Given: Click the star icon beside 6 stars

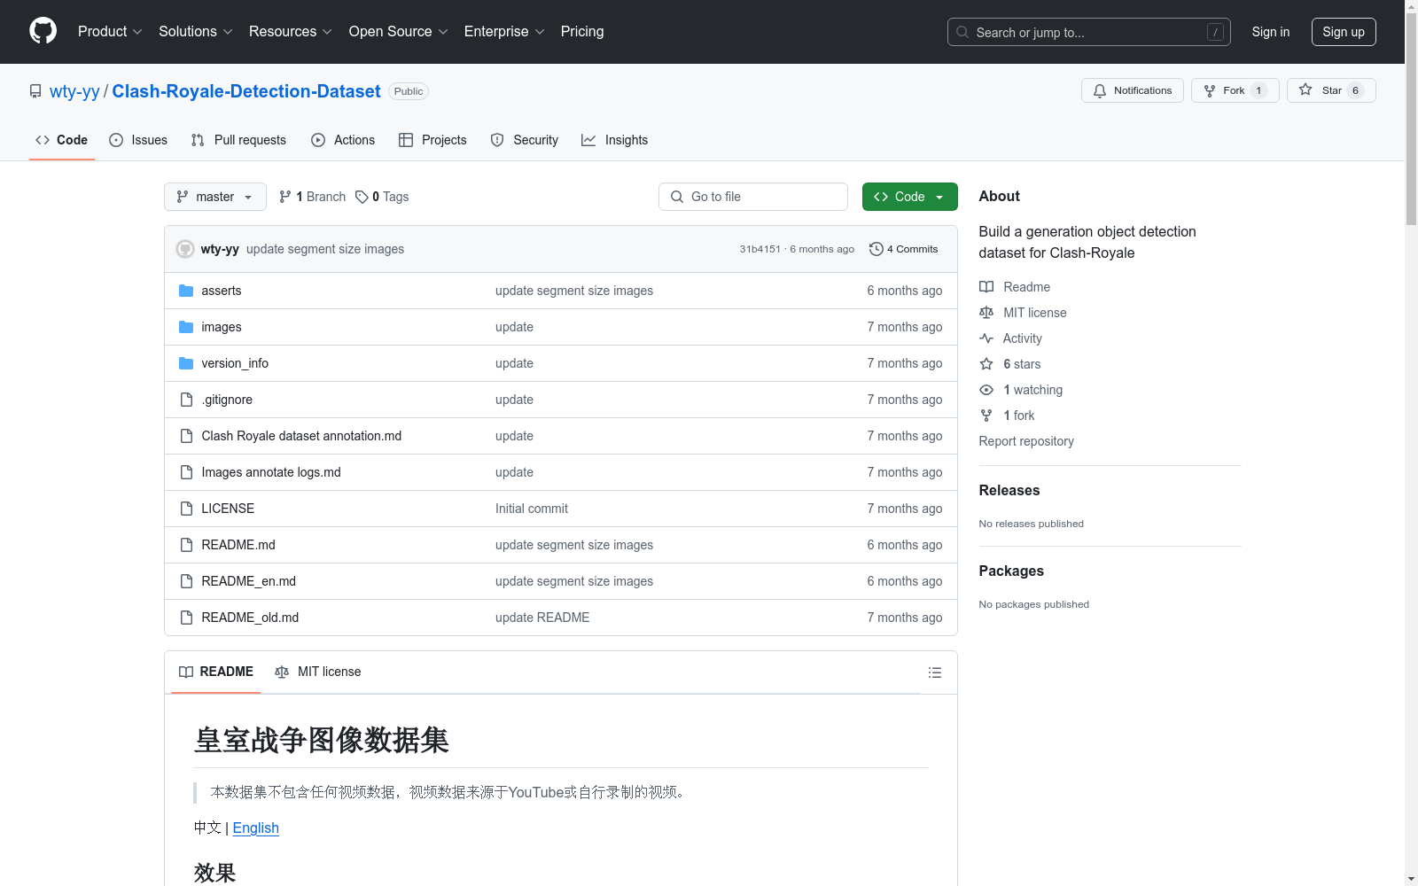Looking at the screenshot, I should pos(986,364).
